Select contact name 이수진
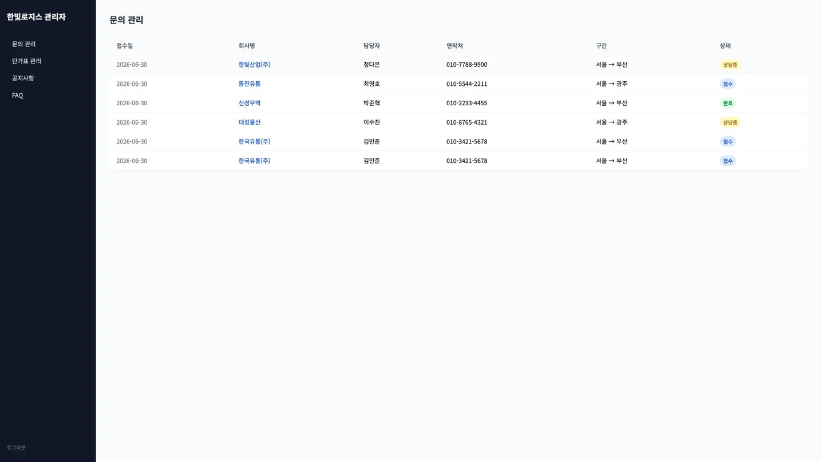Viewport: 822px width, 462px height. [x=372, y=122]
